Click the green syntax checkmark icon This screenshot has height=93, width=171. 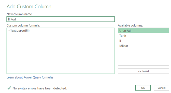point(9,88)
